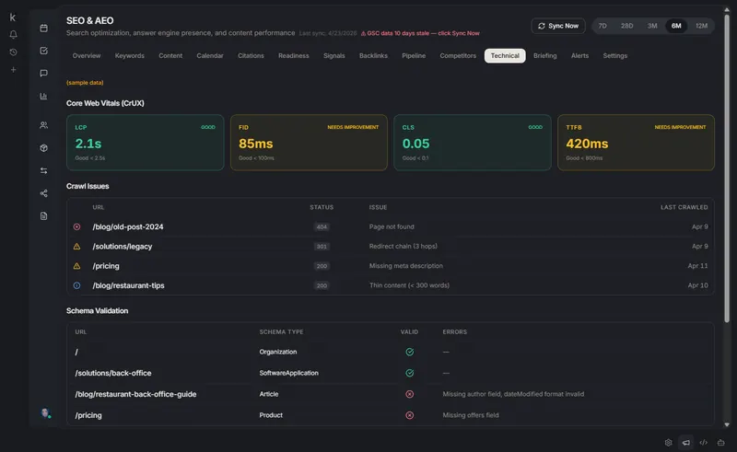Switch to the Calendar tab

coord(210,55)
